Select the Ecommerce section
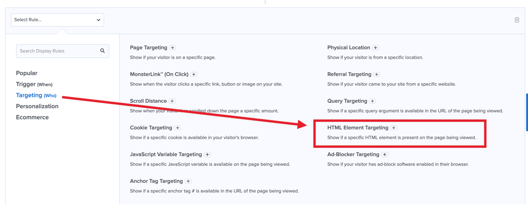This screenshot has height=204, width=528. 32,117
